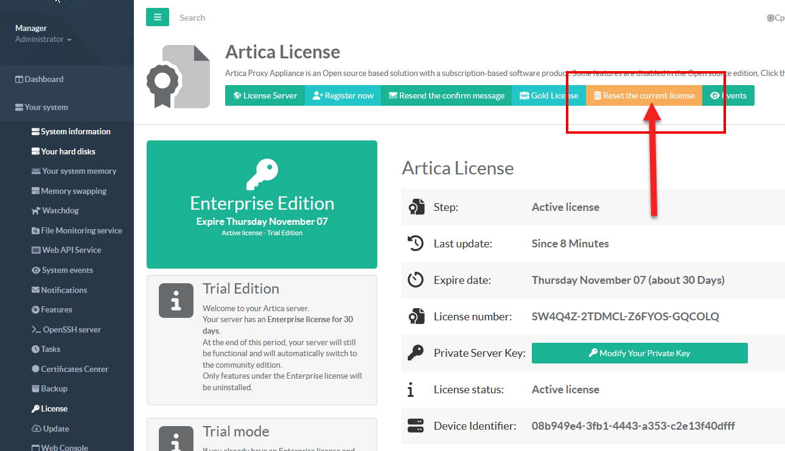This screenshot has height=451, width=785.
Task: Click the Notifications envelope icon
Action: click(x=36, y=291)
